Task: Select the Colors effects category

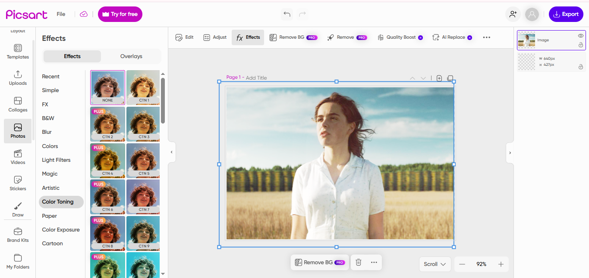Action: click(50, 146)
